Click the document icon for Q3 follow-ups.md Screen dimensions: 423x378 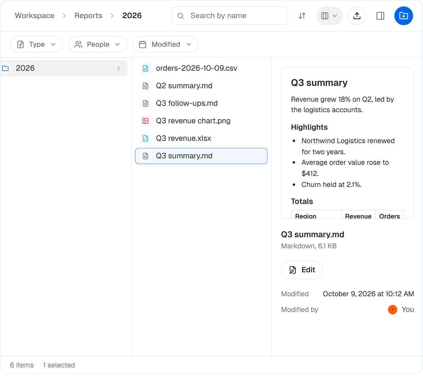[x=145, y=103]
